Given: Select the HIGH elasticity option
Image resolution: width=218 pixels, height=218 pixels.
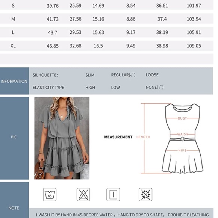Looking at the screenshot, I should coord(90,88).
